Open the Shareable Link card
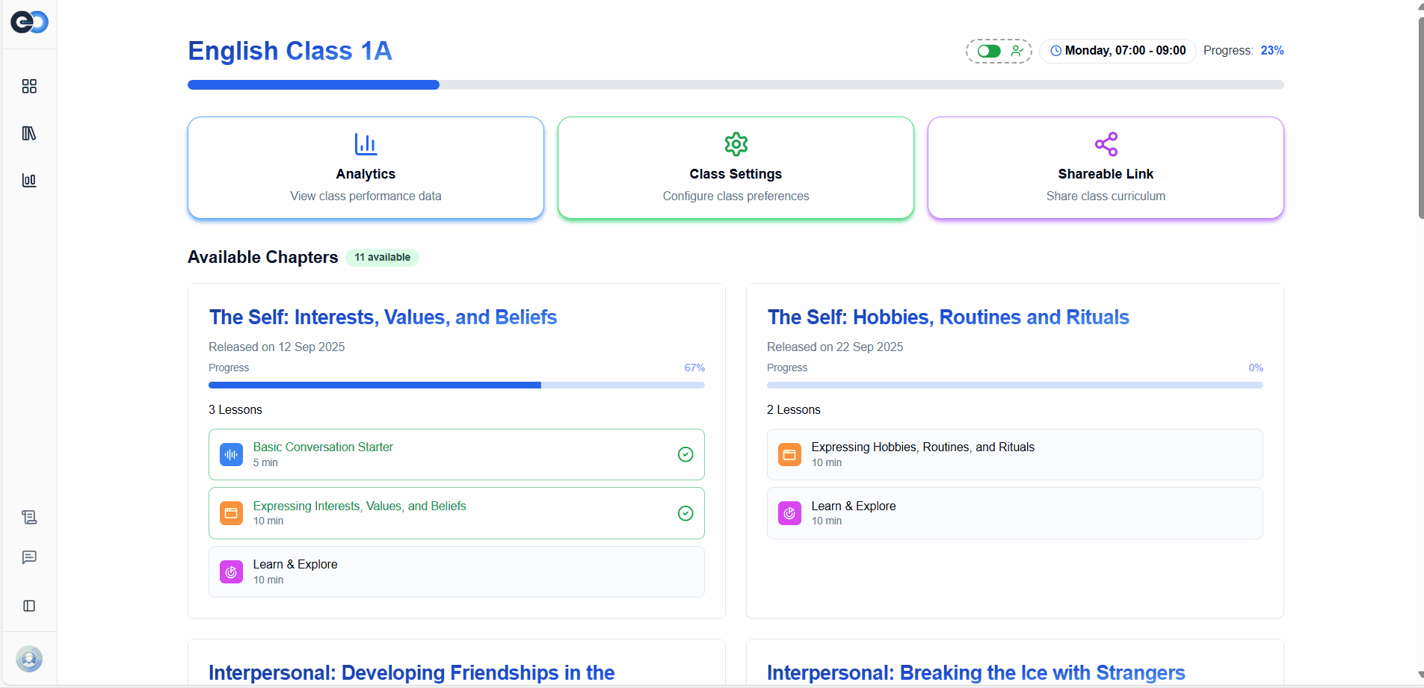Viewport: 1424px width, 688px height. pos(1106,168)
